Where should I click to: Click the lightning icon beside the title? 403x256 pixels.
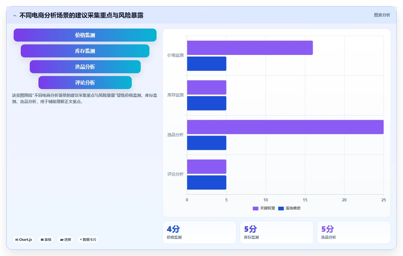tap(15, 16)
